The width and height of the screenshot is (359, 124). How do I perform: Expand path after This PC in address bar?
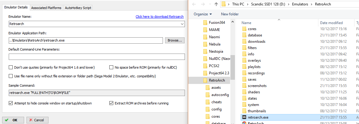pos(247,4)
